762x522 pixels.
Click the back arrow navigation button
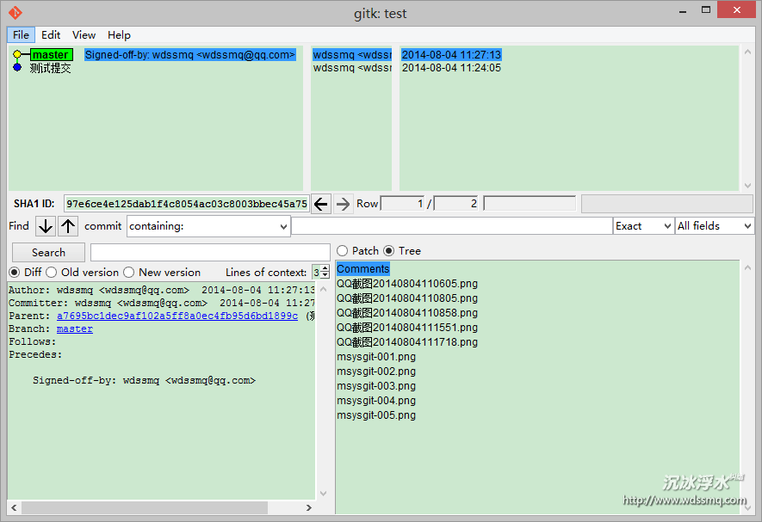point(320,204)
